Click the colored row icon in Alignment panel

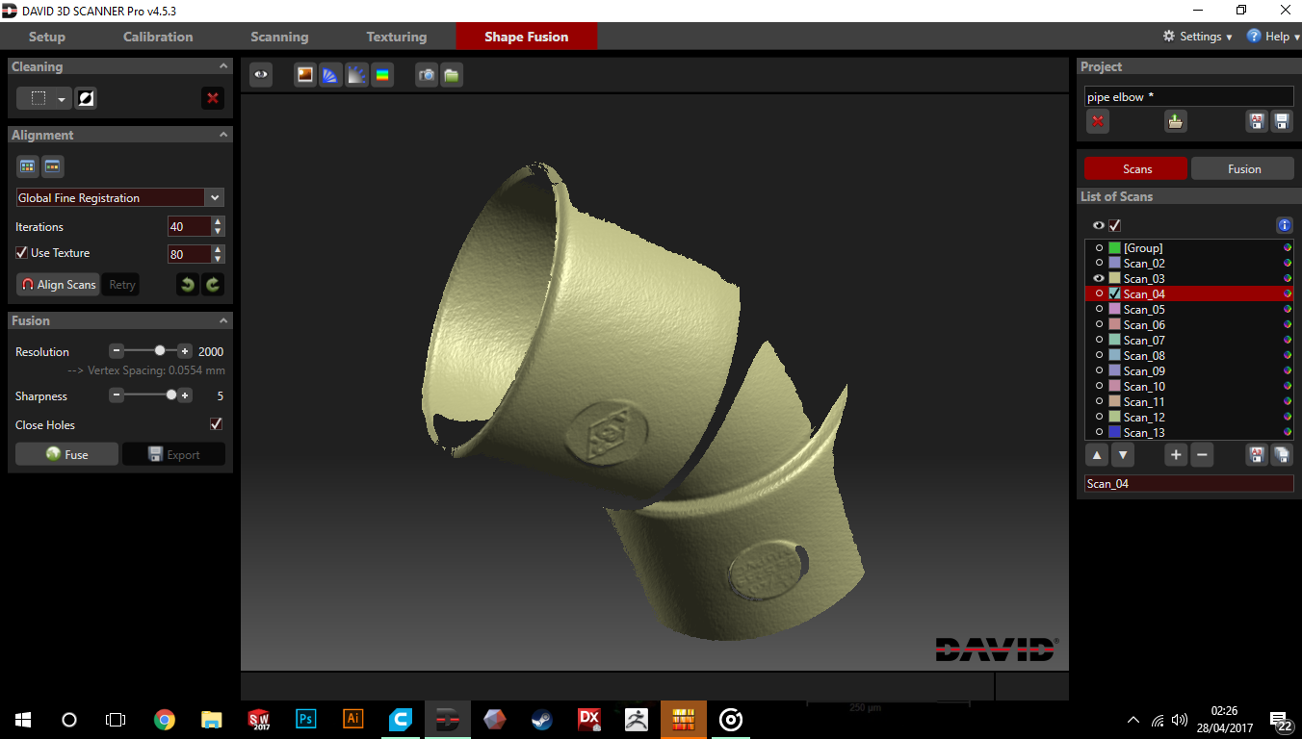click(53, 166)
